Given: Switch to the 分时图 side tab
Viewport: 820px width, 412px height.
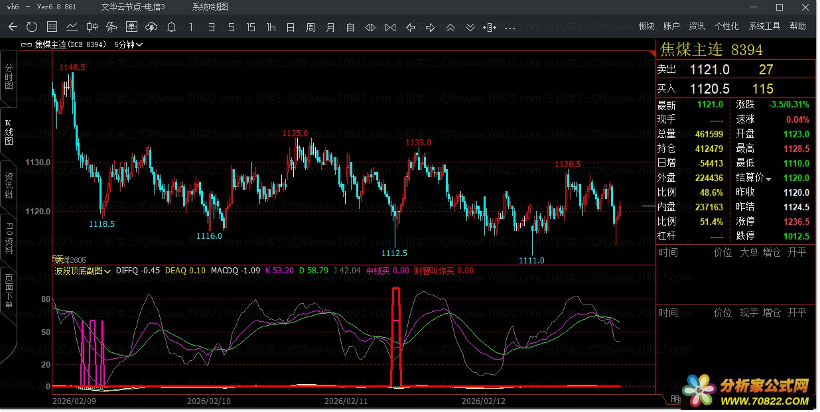Looking at the screenshot, I should coord(9,77).
